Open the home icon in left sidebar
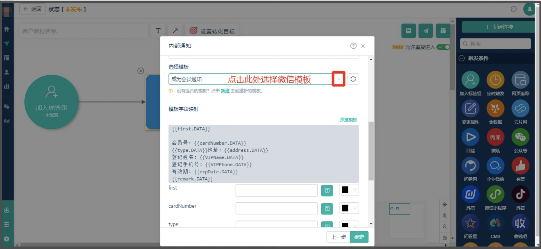Screen dimensions: 541x249 (x=7, y=29)
